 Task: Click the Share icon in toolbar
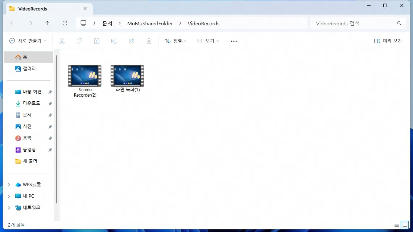click(132, 41)
